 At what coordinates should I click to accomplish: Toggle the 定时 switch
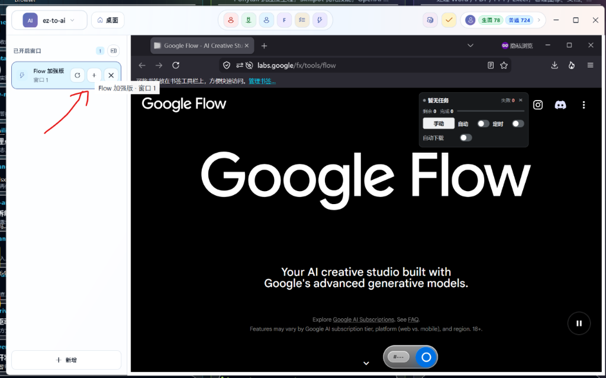tap(518, 124)
